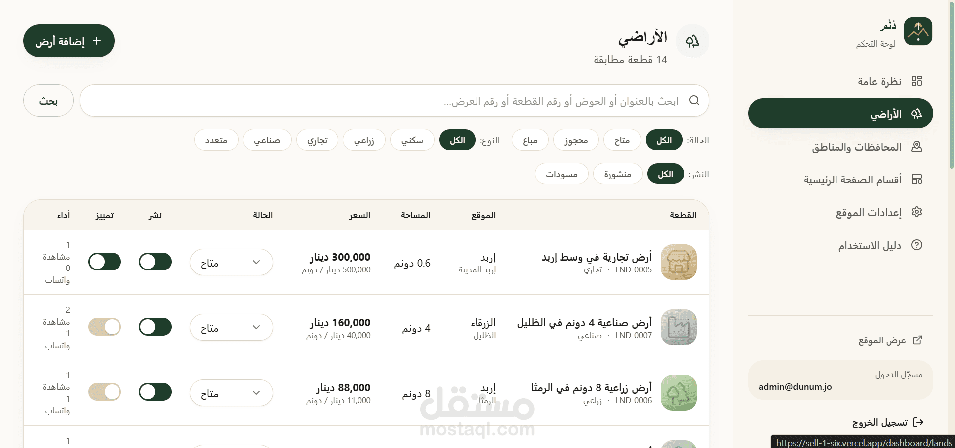The image size is (955, 448).
Task: Toggle featured switch for LND-0007 industrial land
Action: [x=105, y=327]
